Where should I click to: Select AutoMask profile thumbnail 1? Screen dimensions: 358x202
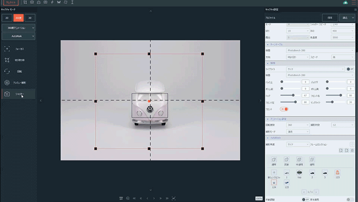pos(286,172)
